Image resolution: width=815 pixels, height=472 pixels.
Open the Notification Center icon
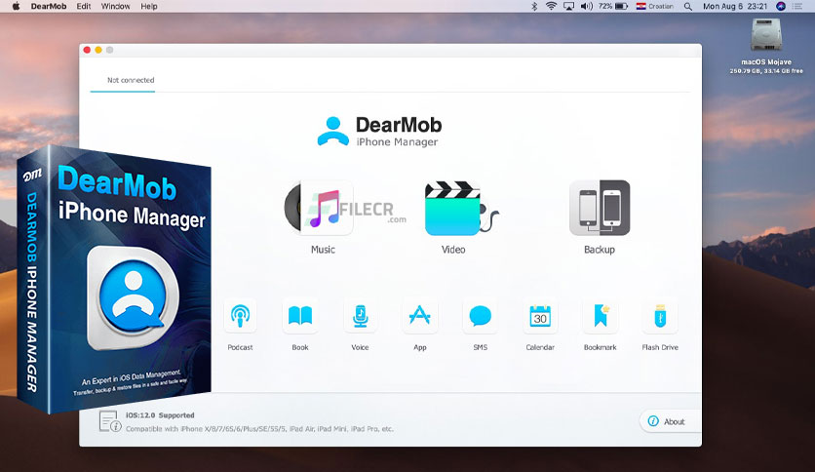pos(797,6)
